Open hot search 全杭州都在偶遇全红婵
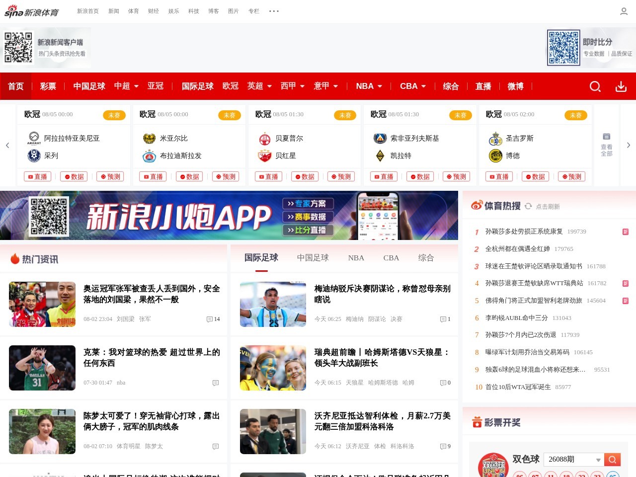The height and width of the screenshot is (477, 636). pyautogui.click(x=518, y=249)
